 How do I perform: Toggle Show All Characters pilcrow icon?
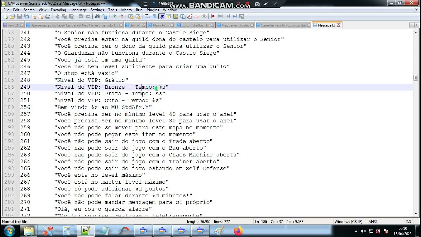154,16
